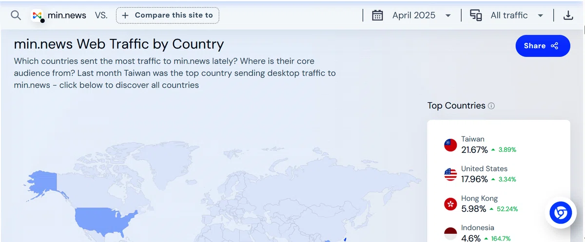Click the United States flag icon
The image size is (585, 242).
coord(450,174)
